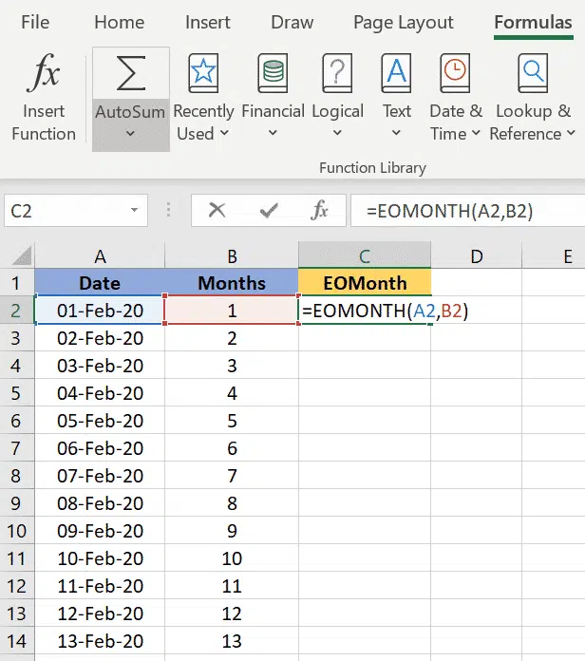Click cell containing 10-Feb-20
585x661 pixels.
tap(100, 558)
